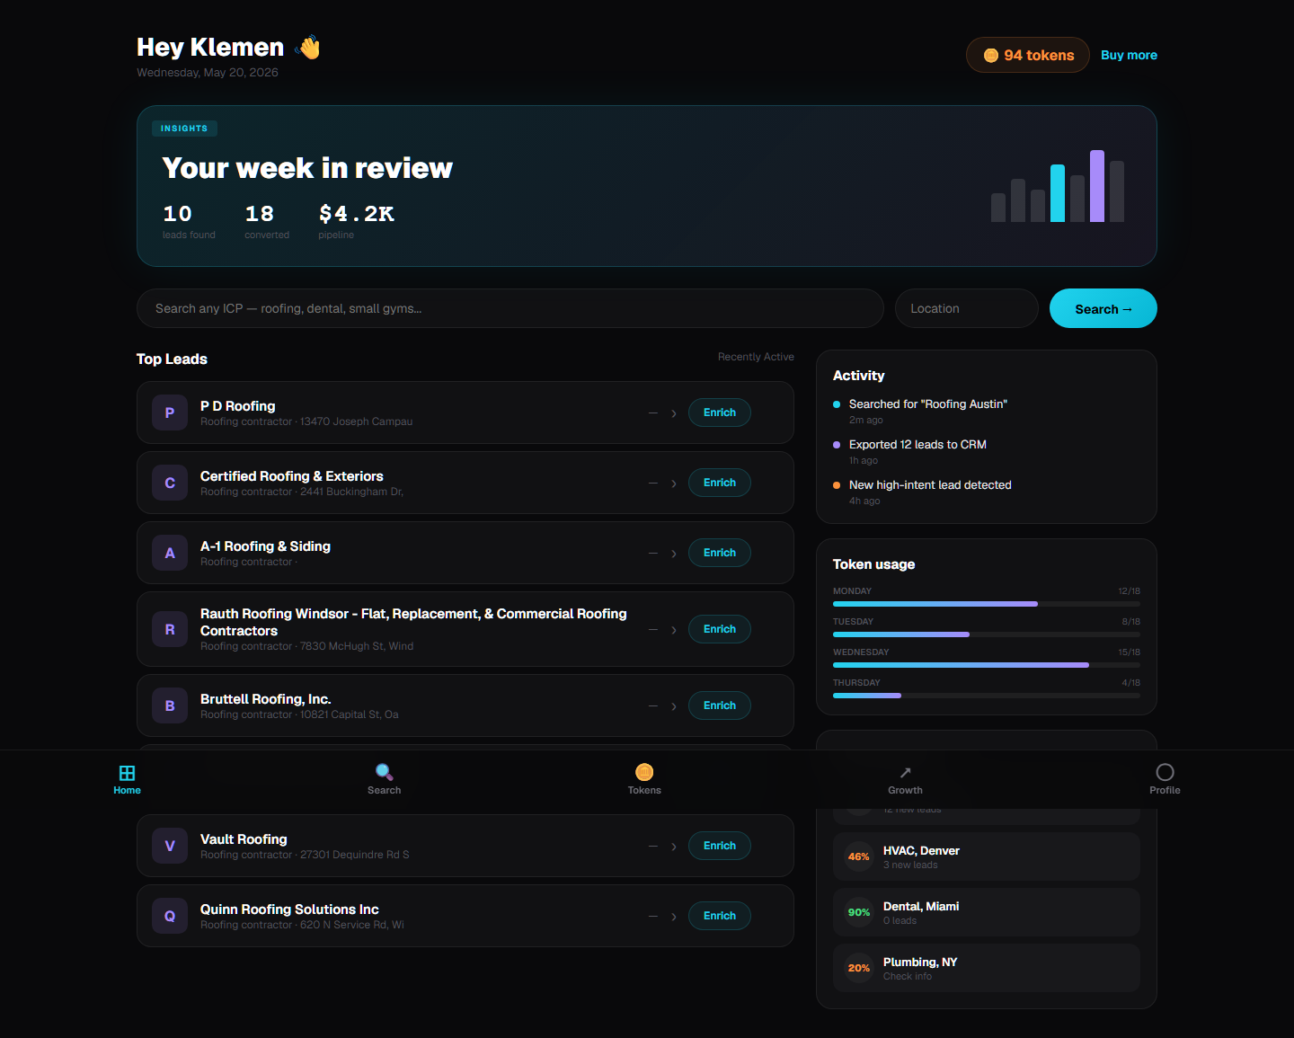The width and height of the screenshot is (1294, 1038).
Task: Click the Recently Active sort label
Action: 756,357
